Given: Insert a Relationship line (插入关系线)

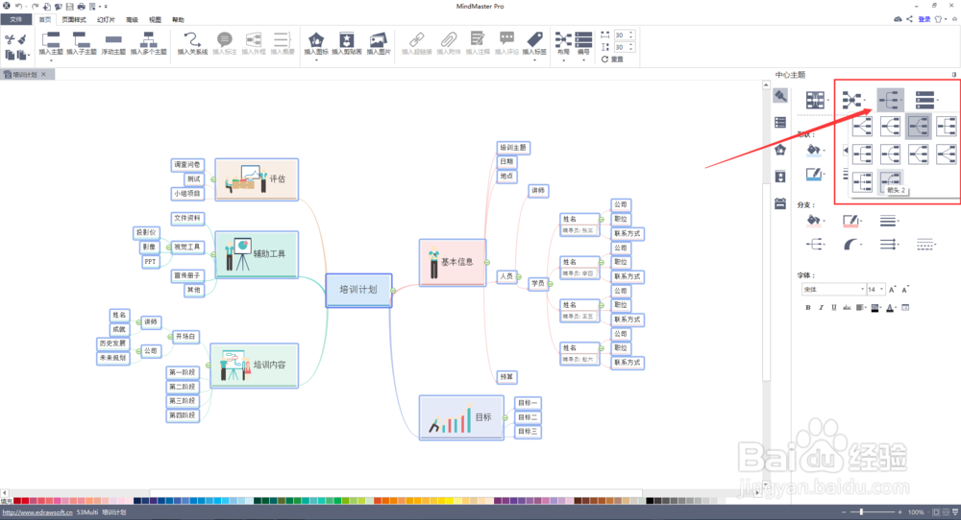Looking at the screenshot, I should (192, 44).
